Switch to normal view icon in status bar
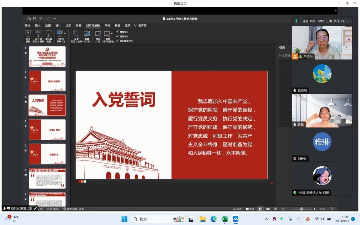Viewport: 360px width, 225px height. [x=261, y=209]
